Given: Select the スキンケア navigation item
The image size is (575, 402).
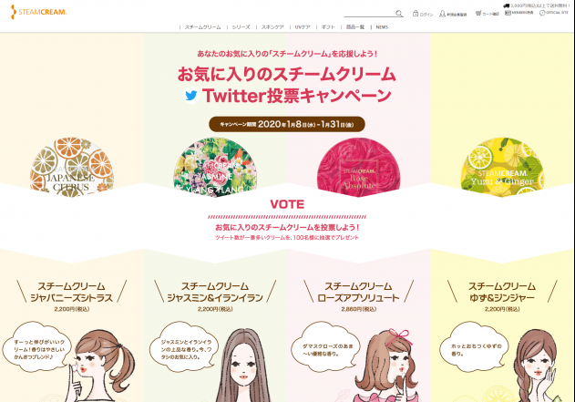Looking at the screenshot, I should pos(272,27).
